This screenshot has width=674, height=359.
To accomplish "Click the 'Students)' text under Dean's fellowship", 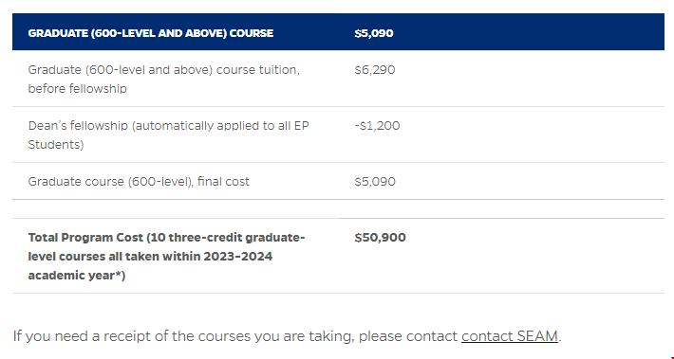I will 56,145.
